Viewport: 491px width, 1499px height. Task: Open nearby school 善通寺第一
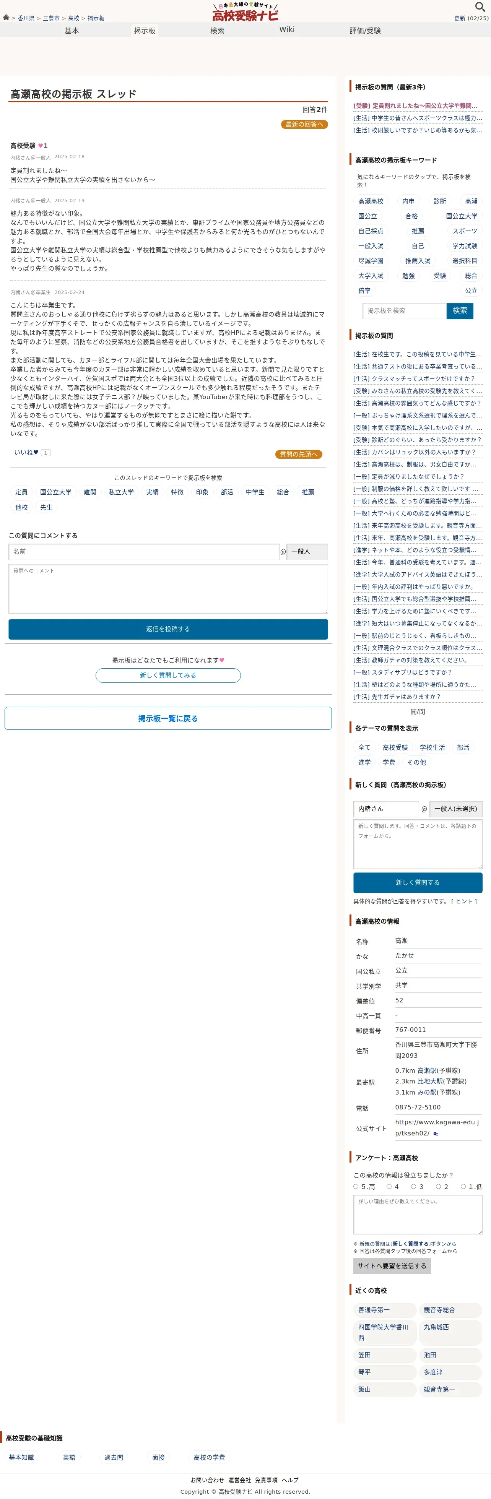point(385,1310)
